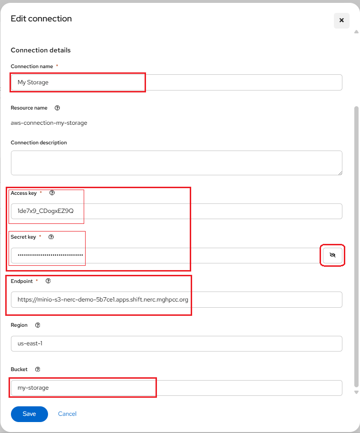Toggle secret key visibility eye icon
This screenshot has height=433, width=360.
pyautogui.click(x=332, y=256)
